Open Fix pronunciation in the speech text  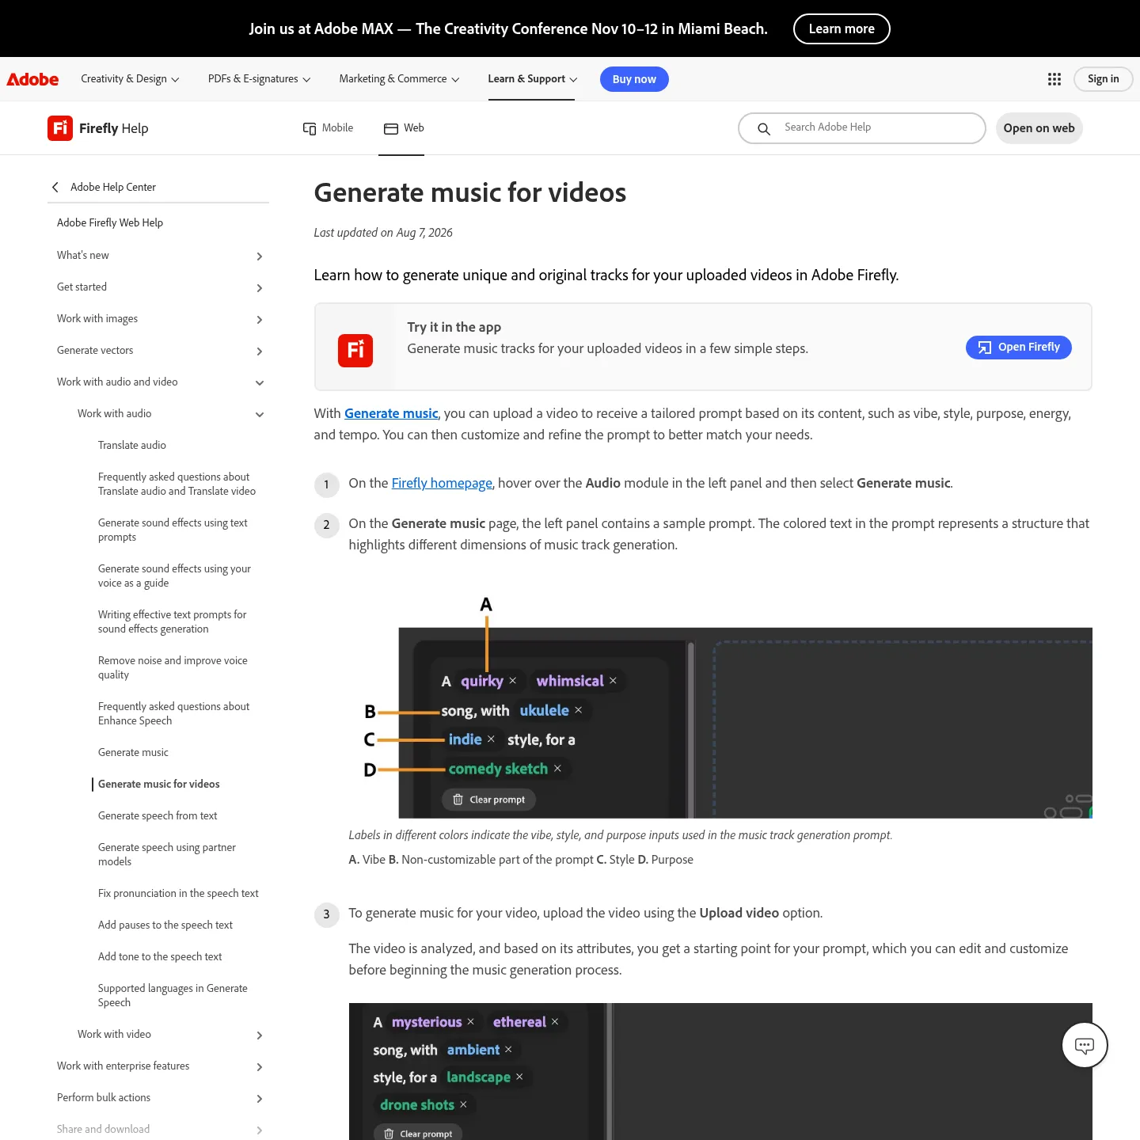(178, 893)
